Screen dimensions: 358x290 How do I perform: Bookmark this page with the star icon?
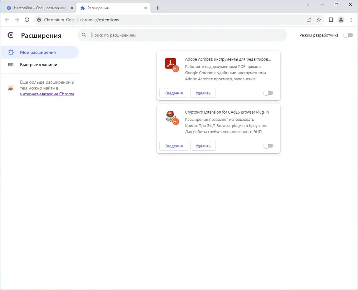click(x=319, y=20)
